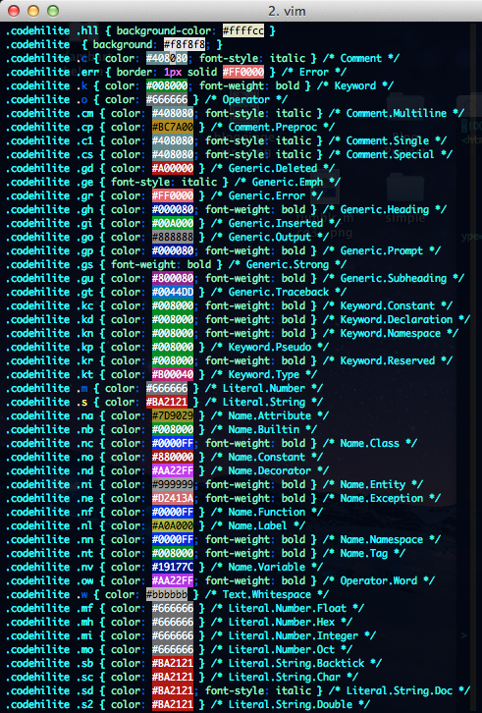Click the window title '2. vim'

click(x=287, y=11)
